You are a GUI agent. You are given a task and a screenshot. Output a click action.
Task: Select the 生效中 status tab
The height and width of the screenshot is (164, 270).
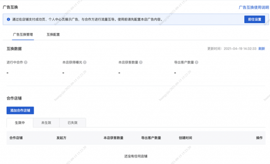pyautogui.click(x=20, y=123)
